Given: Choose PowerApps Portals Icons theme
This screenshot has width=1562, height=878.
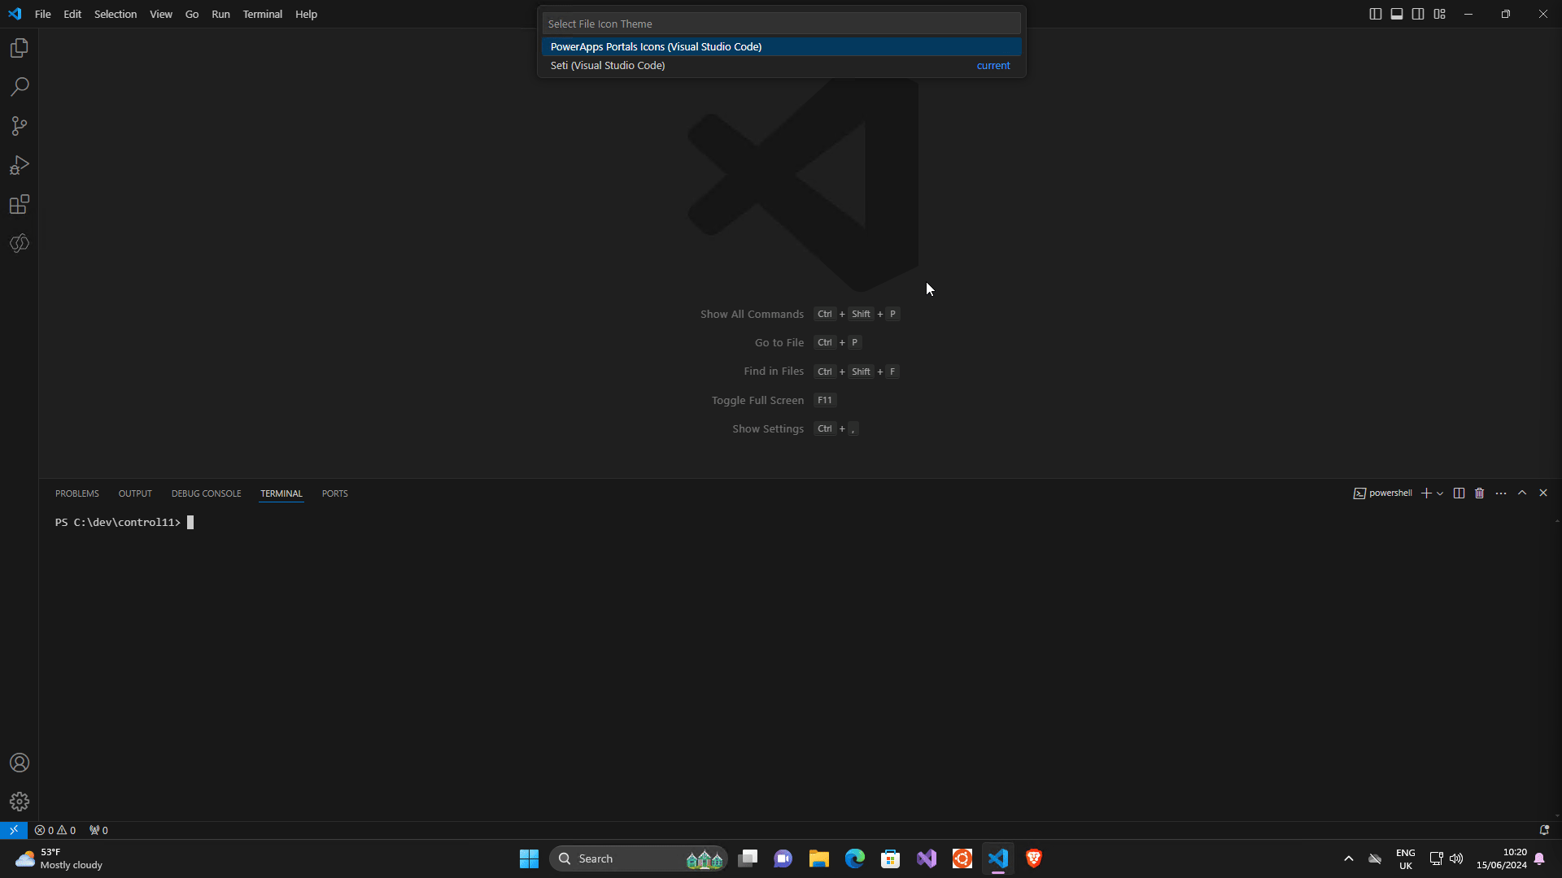Looking at the screenshot, I should tap(656, 46).
